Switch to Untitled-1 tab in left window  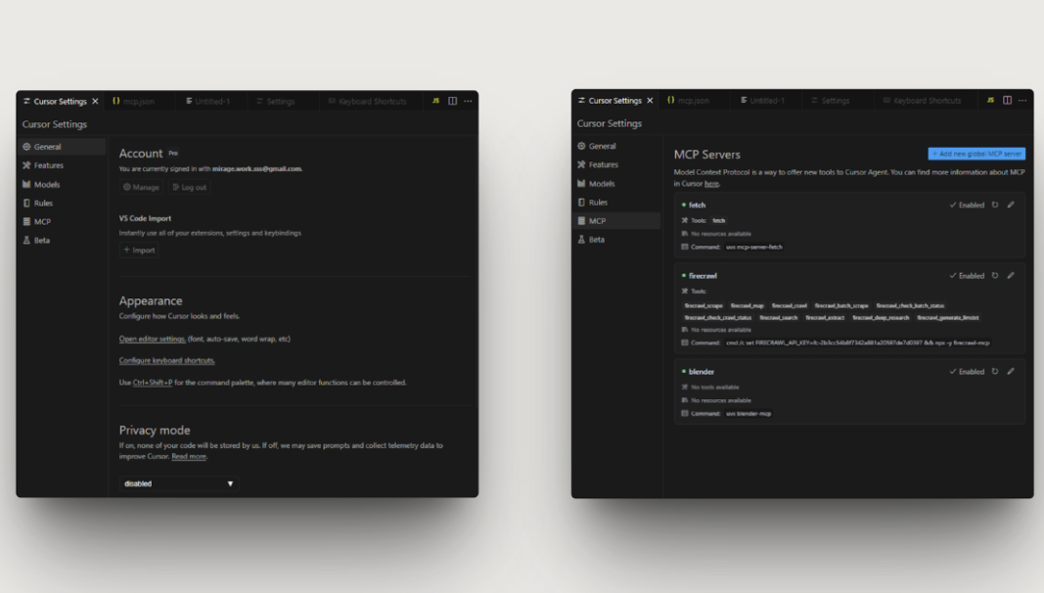coord(207,101)
